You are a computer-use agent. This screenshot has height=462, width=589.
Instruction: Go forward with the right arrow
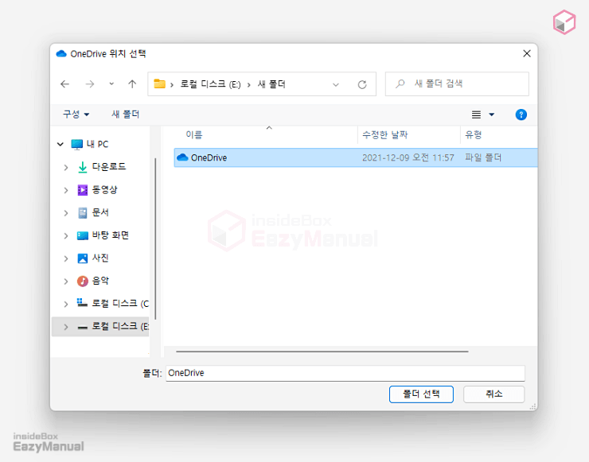tap(90, 84)
